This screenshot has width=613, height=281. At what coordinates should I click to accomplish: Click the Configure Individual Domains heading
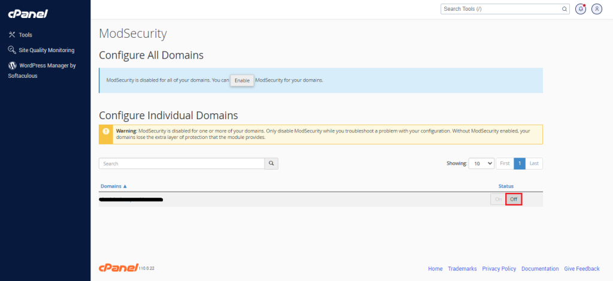(x=168, y=116)
